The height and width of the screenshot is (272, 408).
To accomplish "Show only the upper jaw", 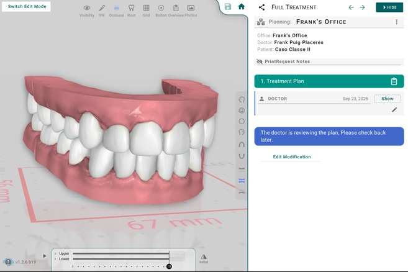I will (x=242, y=169).
